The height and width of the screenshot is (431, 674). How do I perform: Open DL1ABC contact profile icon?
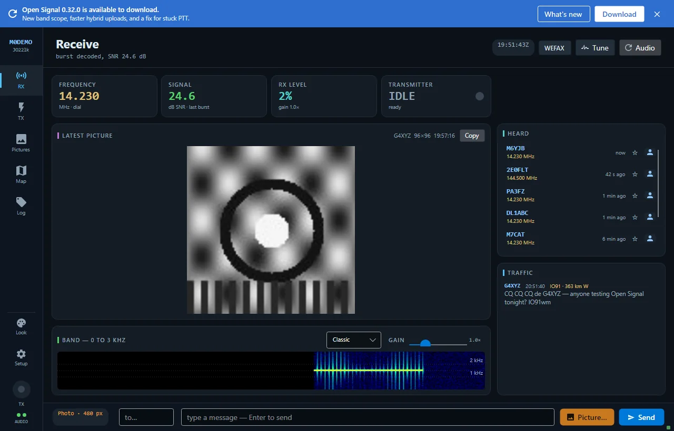(x=650, y=217)
